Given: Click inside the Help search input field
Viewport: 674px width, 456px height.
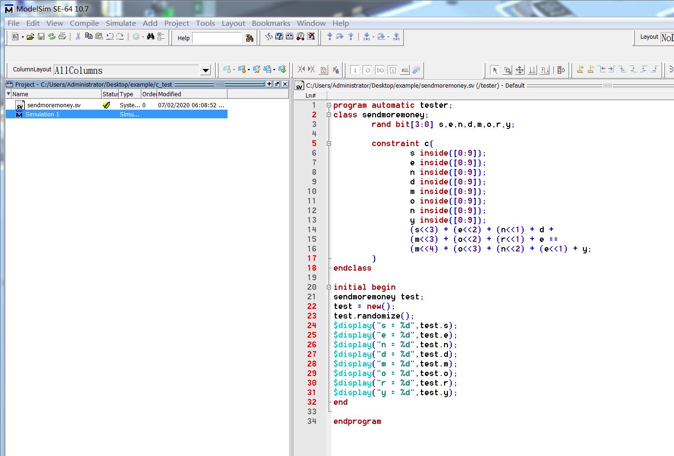Looking at the screenshot, I should (x=217, y=38).
